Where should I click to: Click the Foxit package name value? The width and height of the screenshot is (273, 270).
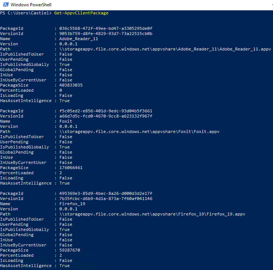(66, 121)
